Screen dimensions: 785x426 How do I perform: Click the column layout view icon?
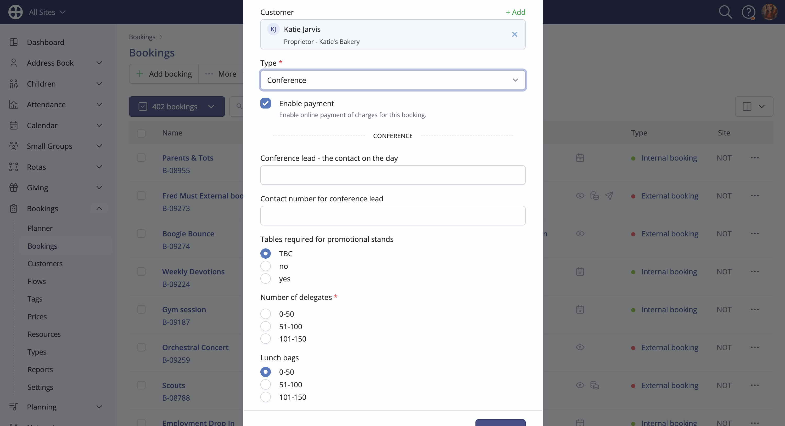coord(747,107)
